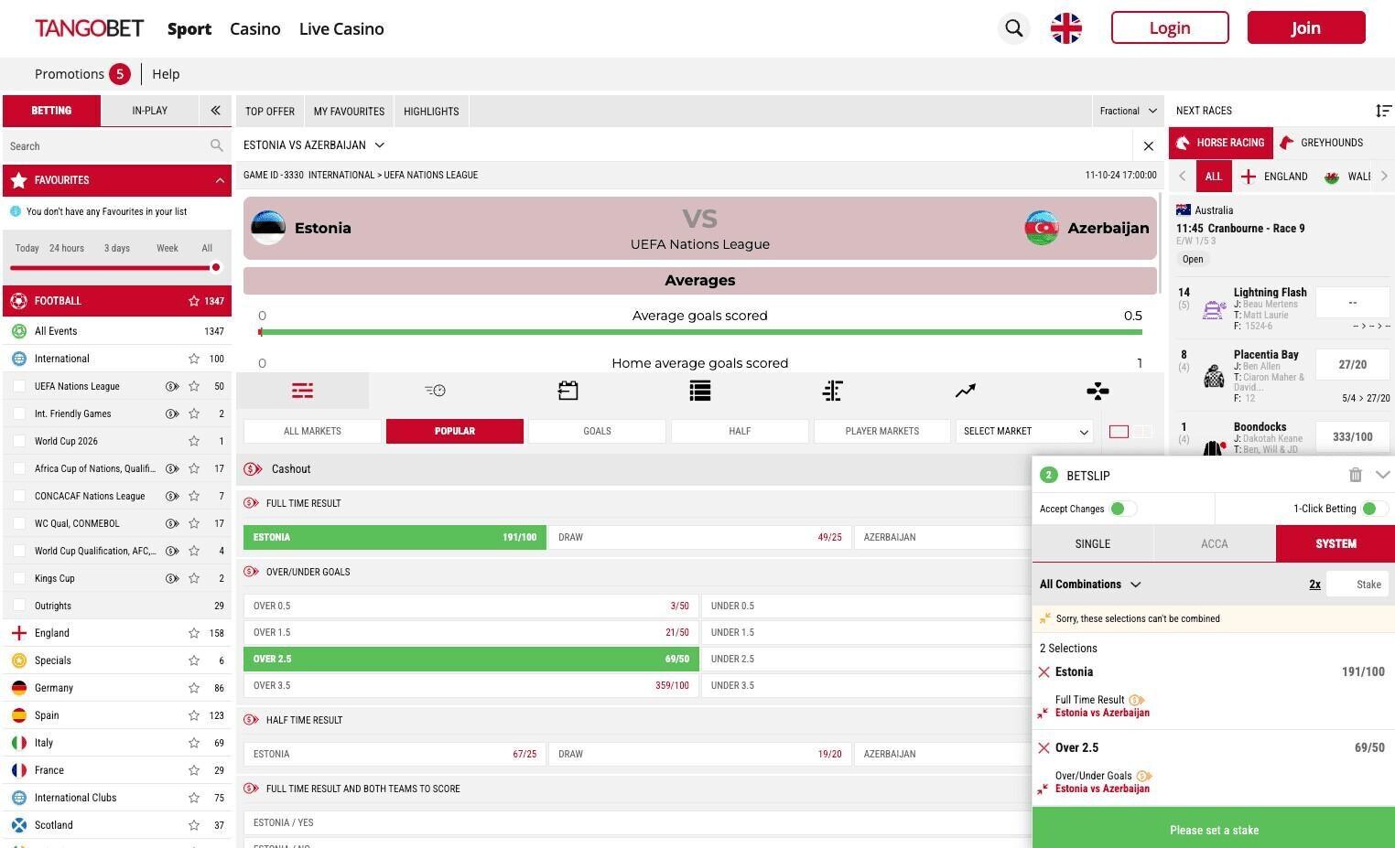Select Placentia Bay odds 27/20
This screenshot has height=848, width=1395.
(x=1352, y=364)
